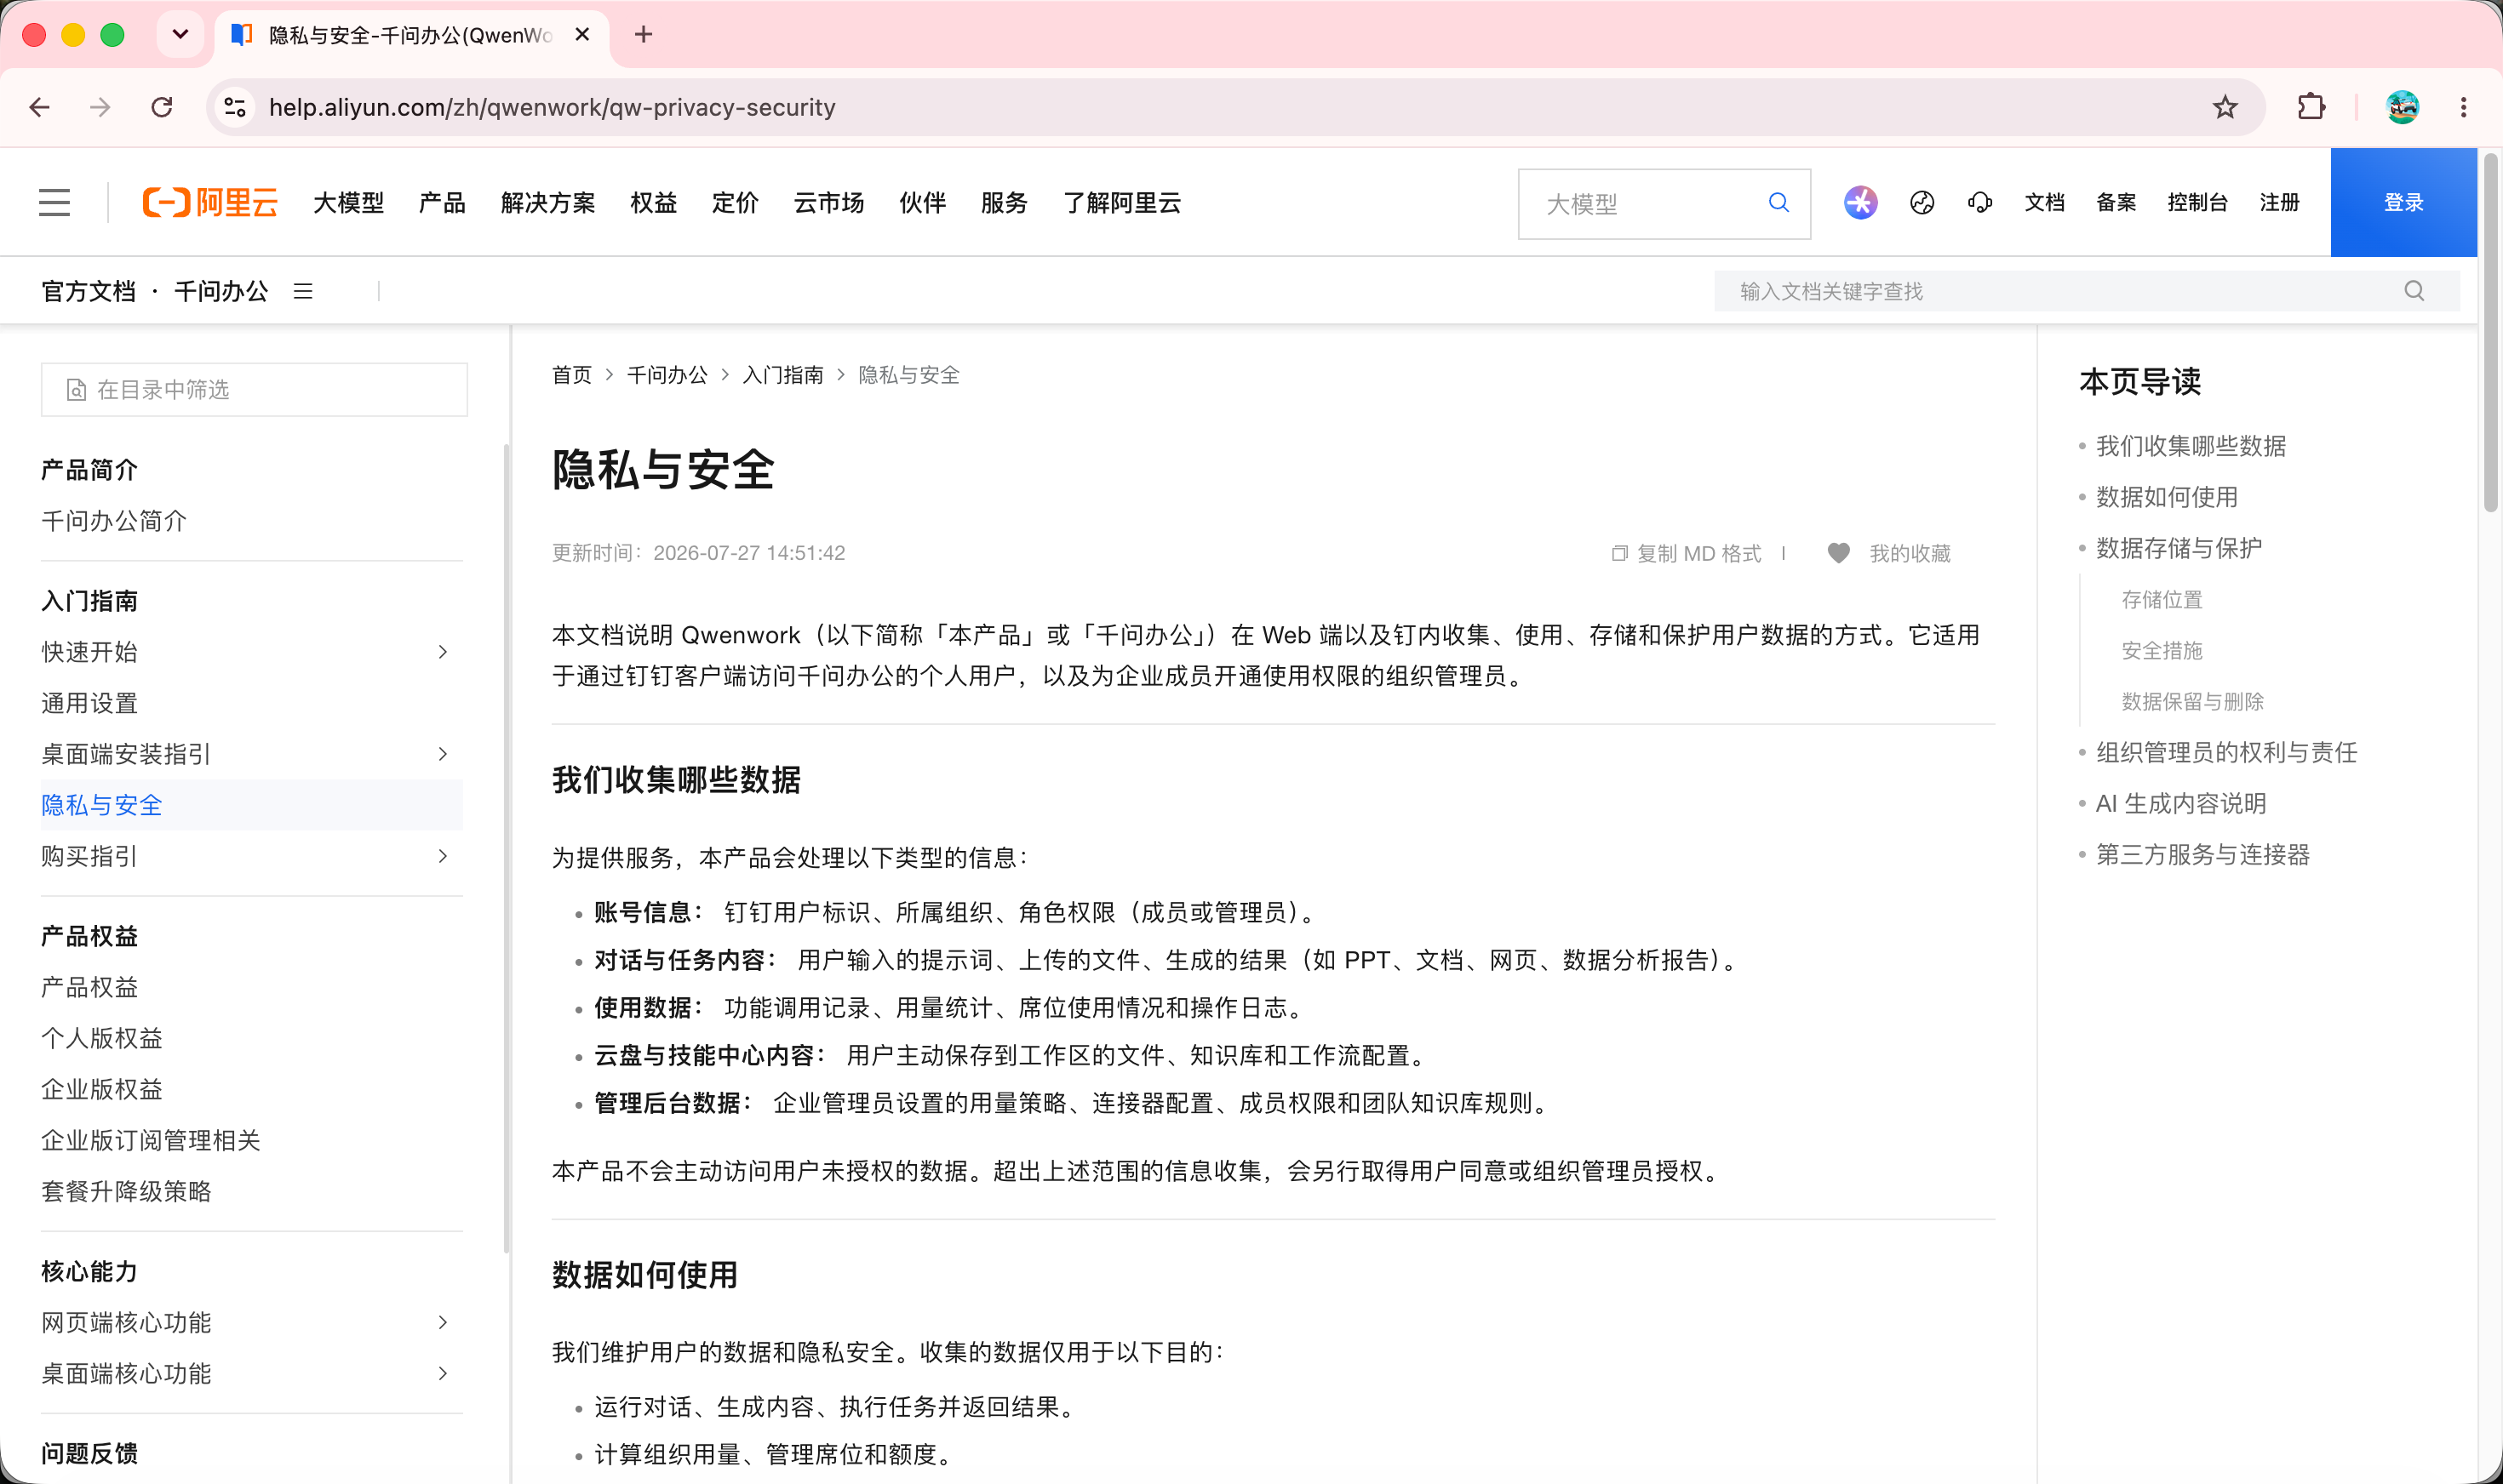The image size is (2503, 1484).
Task: Jump to 存储位置 in page guide
Action: click(2162, 599)
